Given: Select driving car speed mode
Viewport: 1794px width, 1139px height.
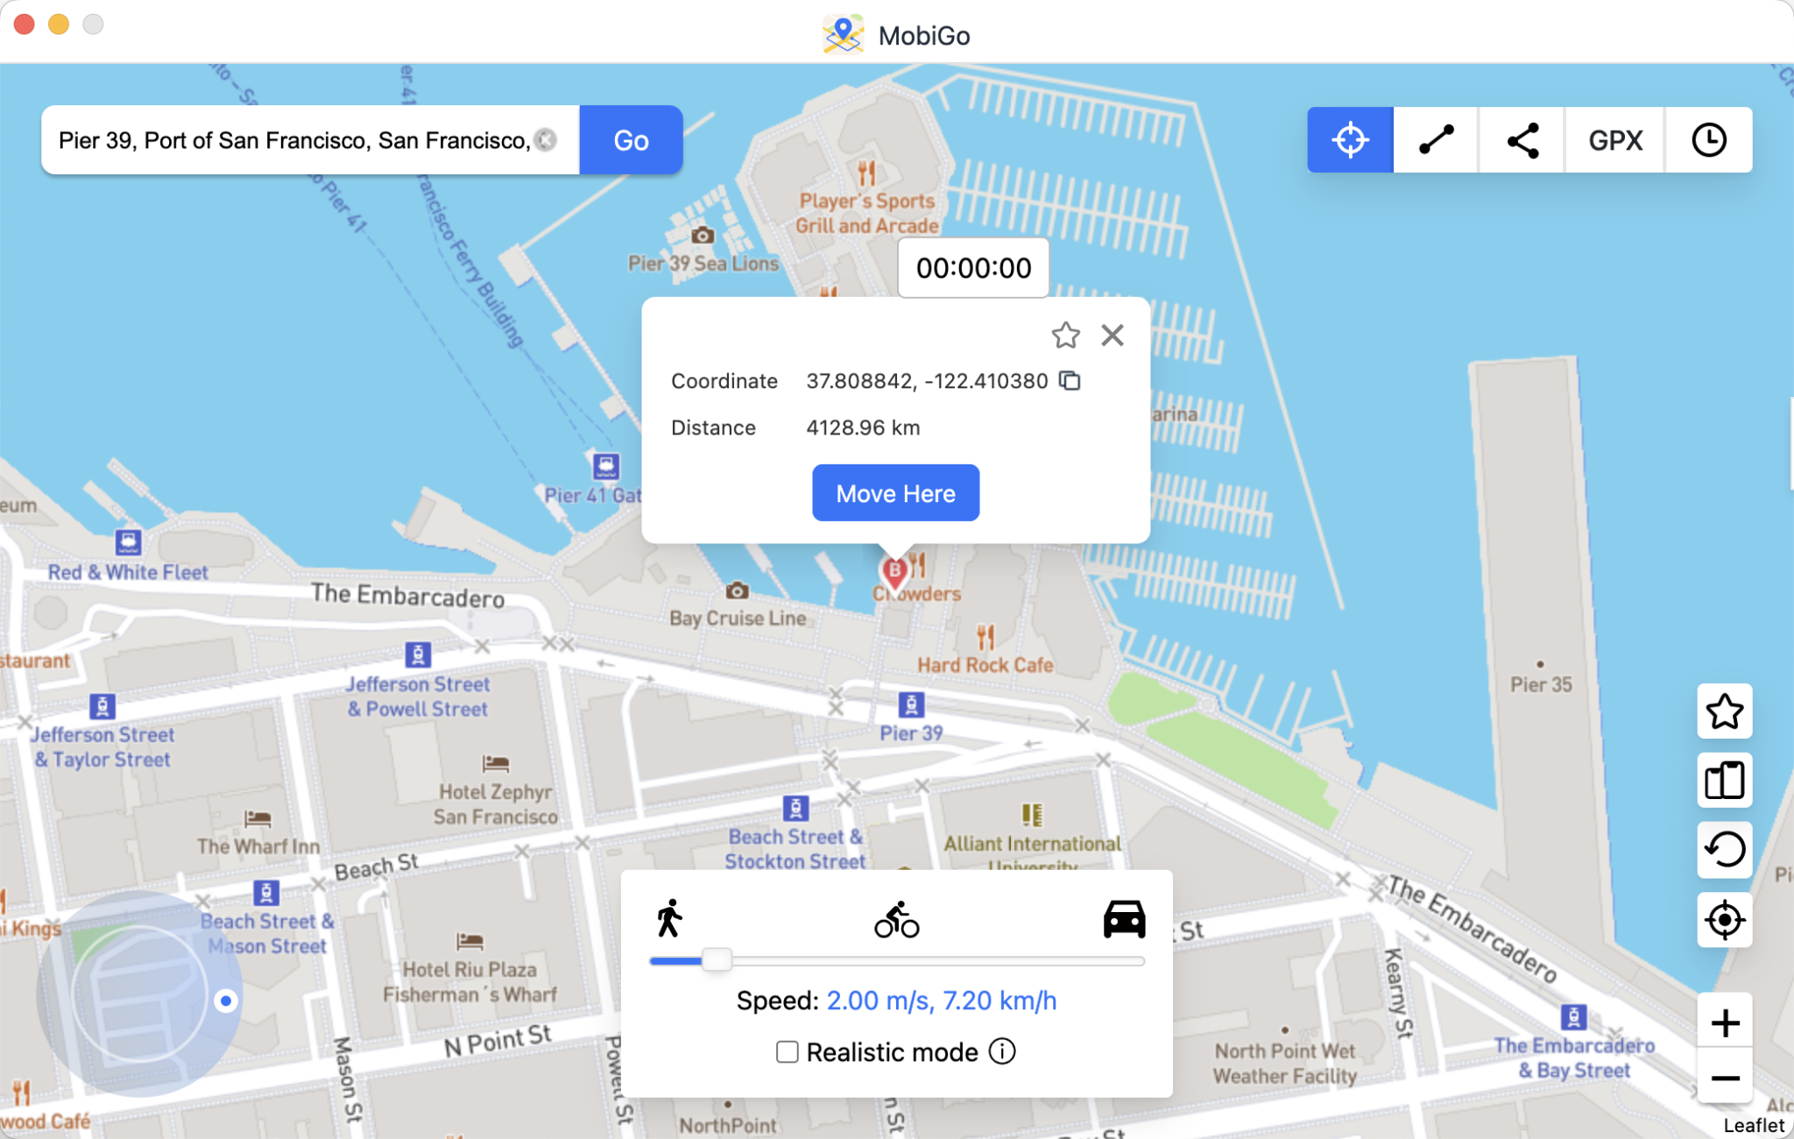Looking at the screenshot, I should point(1124,919).
